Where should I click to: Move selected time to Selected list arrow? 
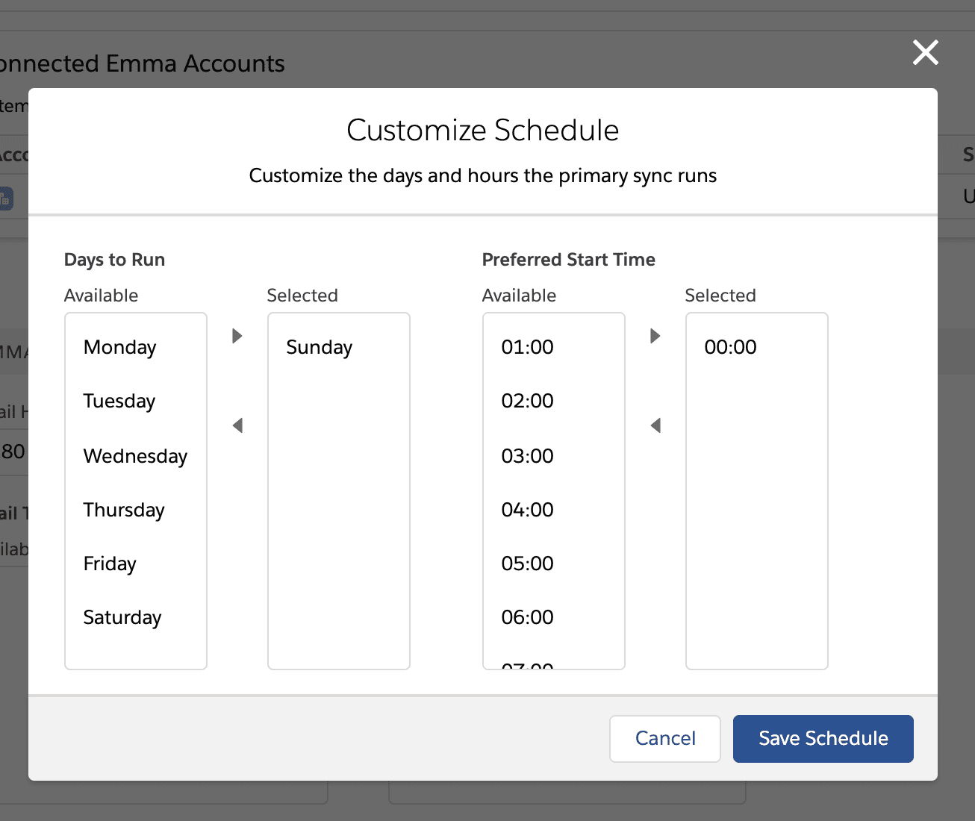tap(655, 336)
